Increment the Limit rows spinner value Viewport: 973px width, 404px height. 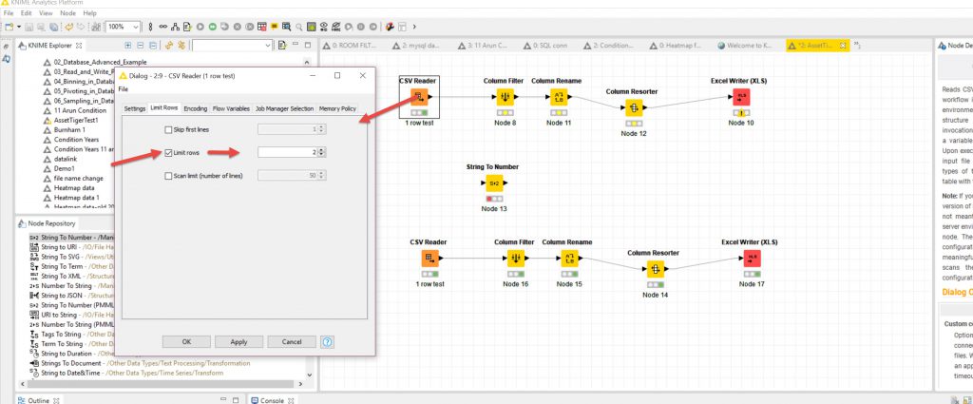point(323,149)
